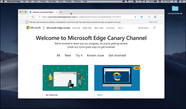
Task: Open the Microsoft Edge app menu
Action: [14, 1]
